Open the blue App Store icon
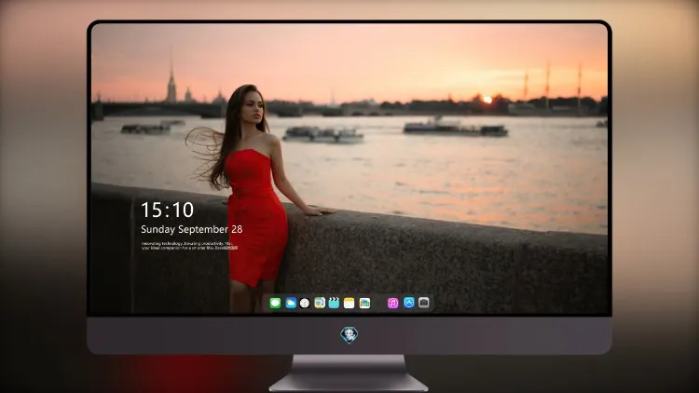This screenshot has width=699, height=393. pyautogui.click(x=409, y=303)
